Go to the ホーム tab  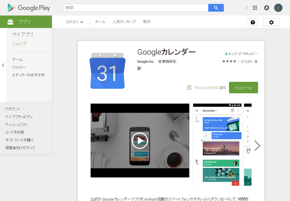tap(100, 22)
